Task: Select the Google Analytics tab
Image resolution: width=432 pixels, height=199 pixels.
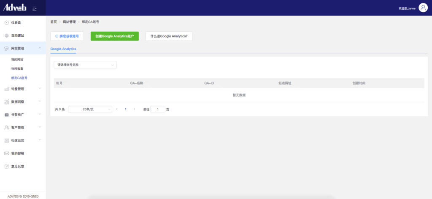Action: (63, 49)
